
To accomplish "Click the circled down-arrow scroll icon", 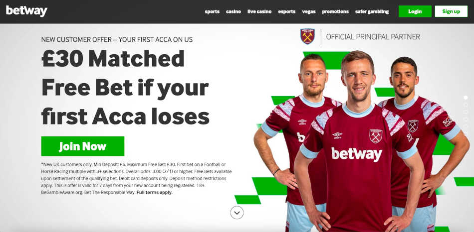I will 237,213.
